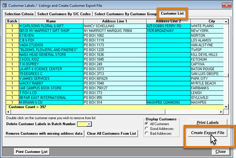Click BATON ROUGE city cell
The width and height of the screenshot is (236, 158).
coord(207,69)
